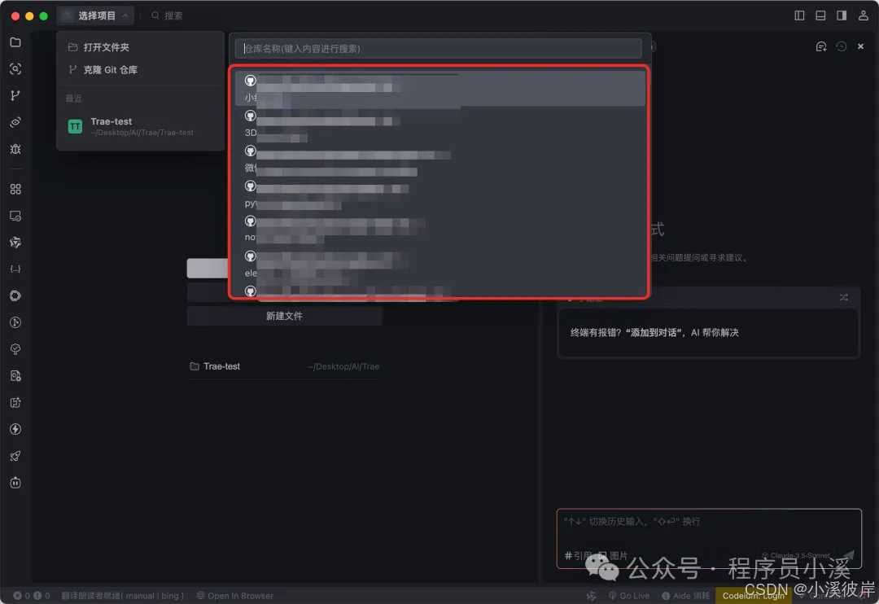Click the hexagon ring icon in sidebar

[x=15, y=295]
